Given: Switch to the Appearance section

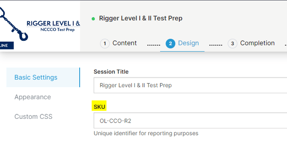Looking at the screenshot, I should click(33, 97).
